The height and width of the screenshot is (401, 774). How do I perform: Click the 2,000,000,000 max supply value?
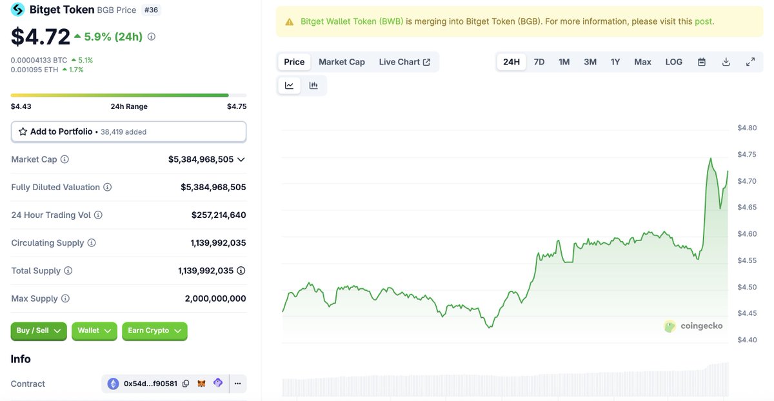click(x=215, y=298)
